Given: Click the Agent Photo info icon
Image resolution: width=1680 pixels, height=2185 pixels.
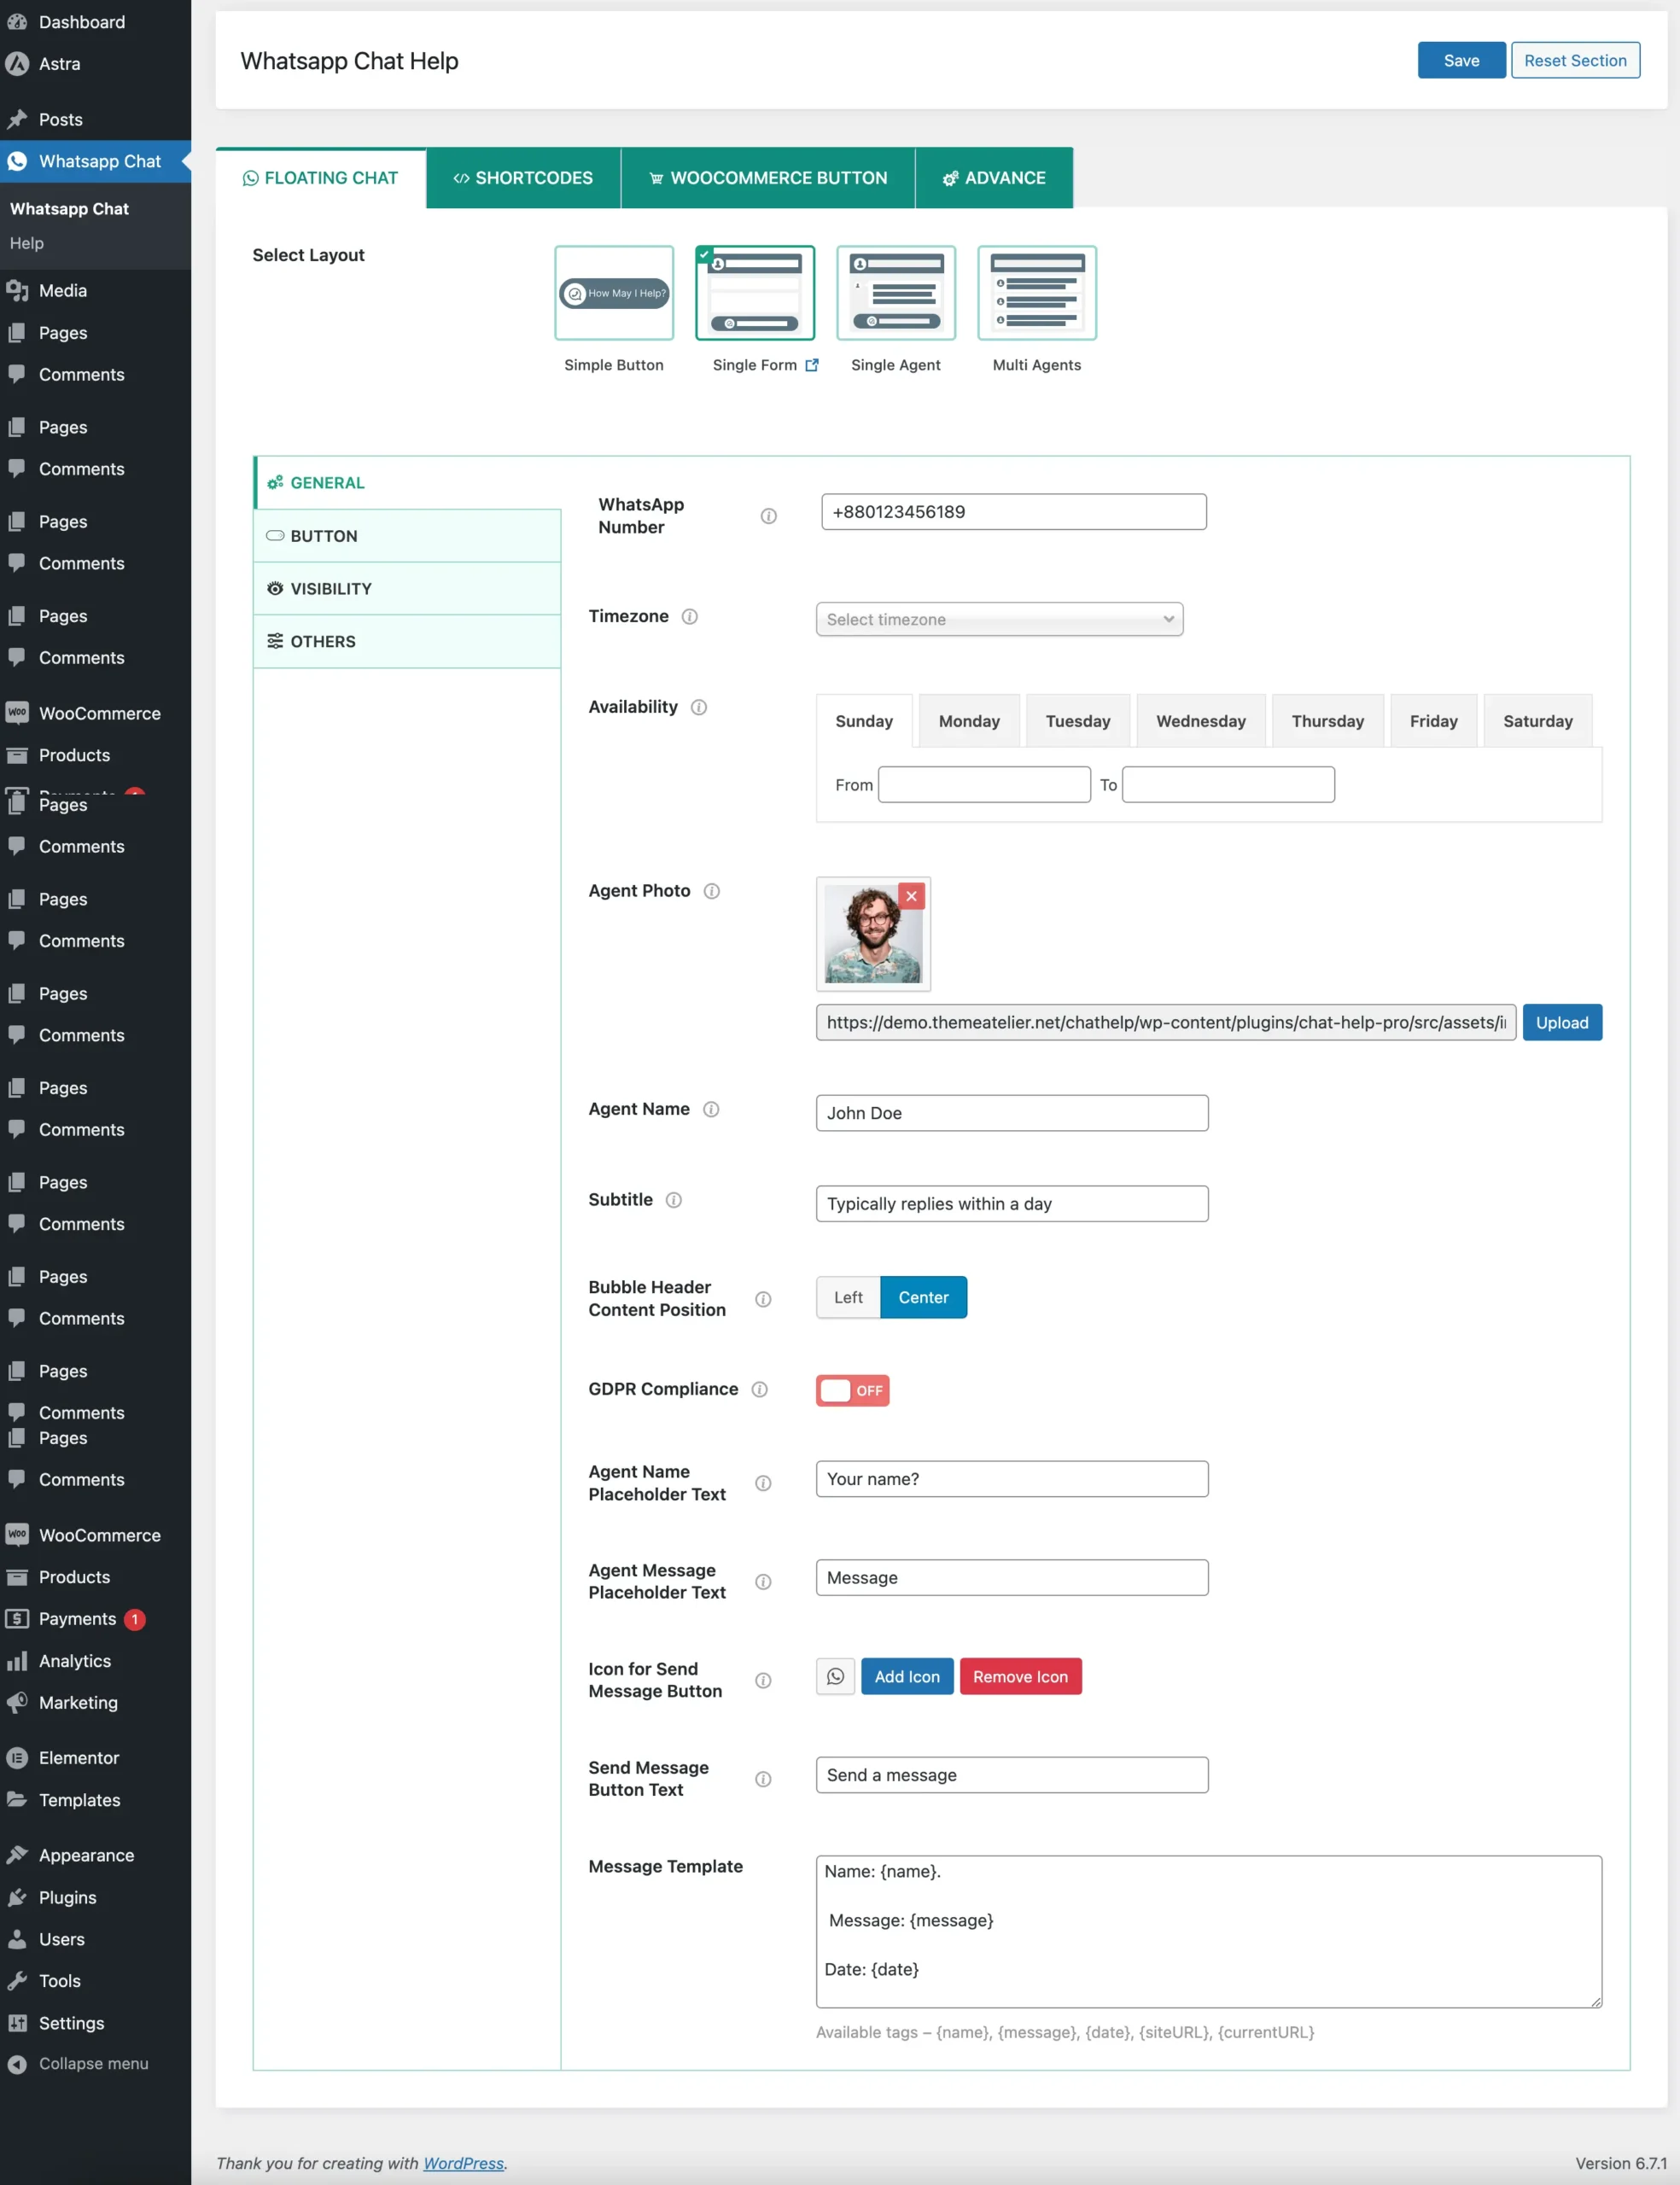Looking at the screenshot, I should click(712, 892).
